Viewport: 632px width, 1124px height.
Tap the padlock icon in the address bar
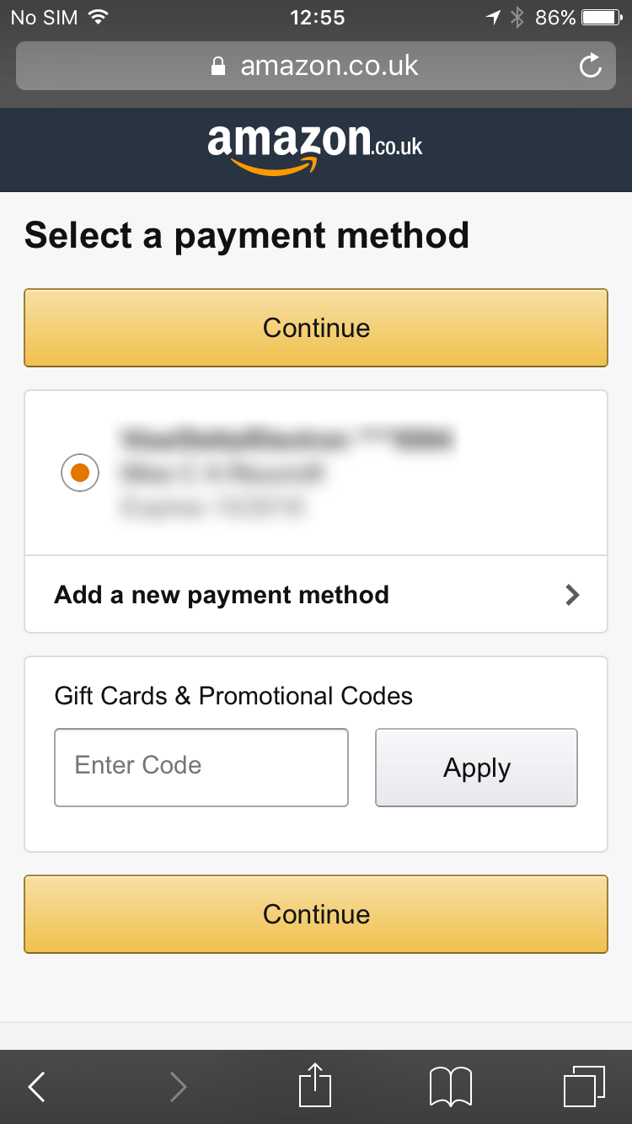point(217,66)
